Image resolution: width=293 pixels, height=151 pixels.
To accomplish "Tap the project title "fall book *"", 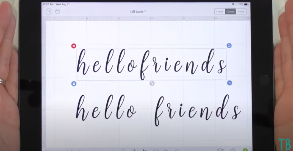I will (x=138, y=11).
